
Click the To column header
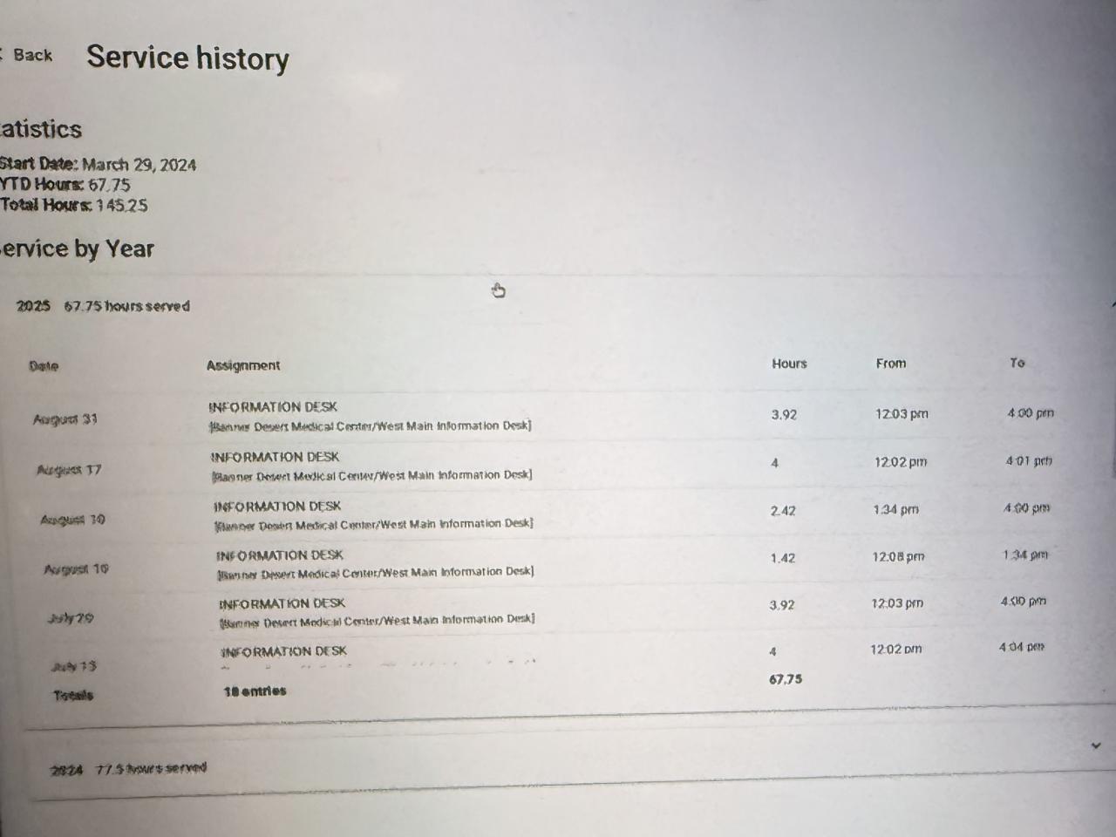(x=1017, y=363)
